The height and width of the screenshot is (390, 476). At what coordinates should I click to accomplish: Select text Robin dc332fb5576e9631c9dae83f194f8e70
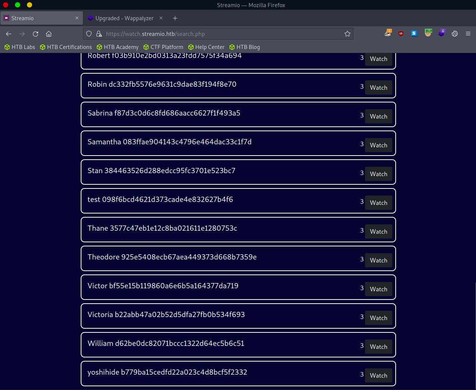pos(162,84)
